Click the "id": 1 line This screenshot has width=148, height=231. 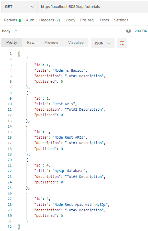pyautogui.click(x=42, y=65)
